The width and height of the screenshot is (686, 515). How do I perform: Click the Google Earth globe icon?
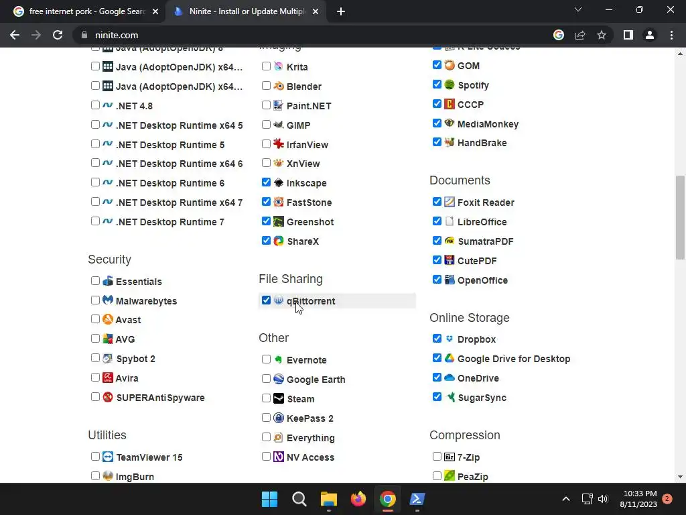(x=279, y=379)
